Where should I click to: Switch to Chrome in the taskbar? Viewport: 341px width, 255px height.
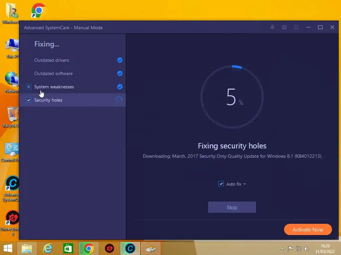coord(89,248)
